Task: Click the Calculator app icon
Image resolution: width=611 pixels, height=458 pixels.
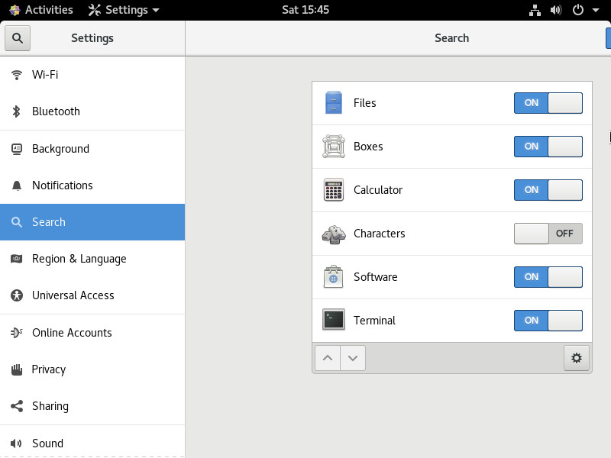Action: tap(334, 189)
